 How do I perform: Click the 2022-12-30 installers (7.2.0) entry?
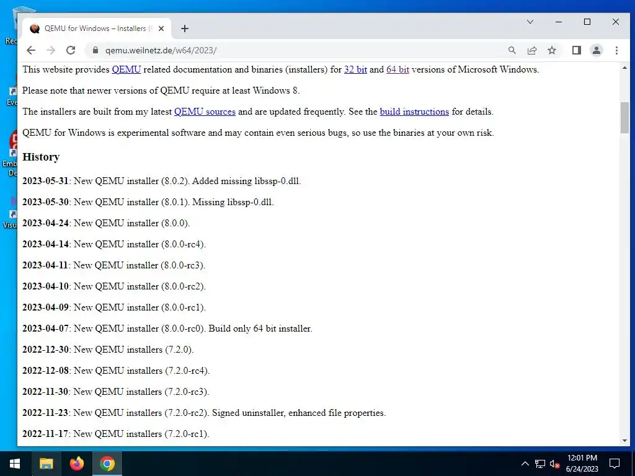[108, 350]
